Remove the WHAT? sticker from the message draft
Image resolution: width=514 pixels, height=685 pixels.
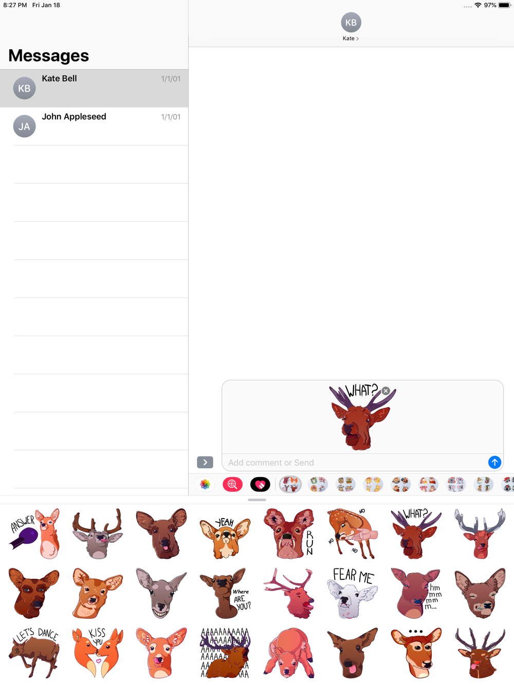pos(385,391)
